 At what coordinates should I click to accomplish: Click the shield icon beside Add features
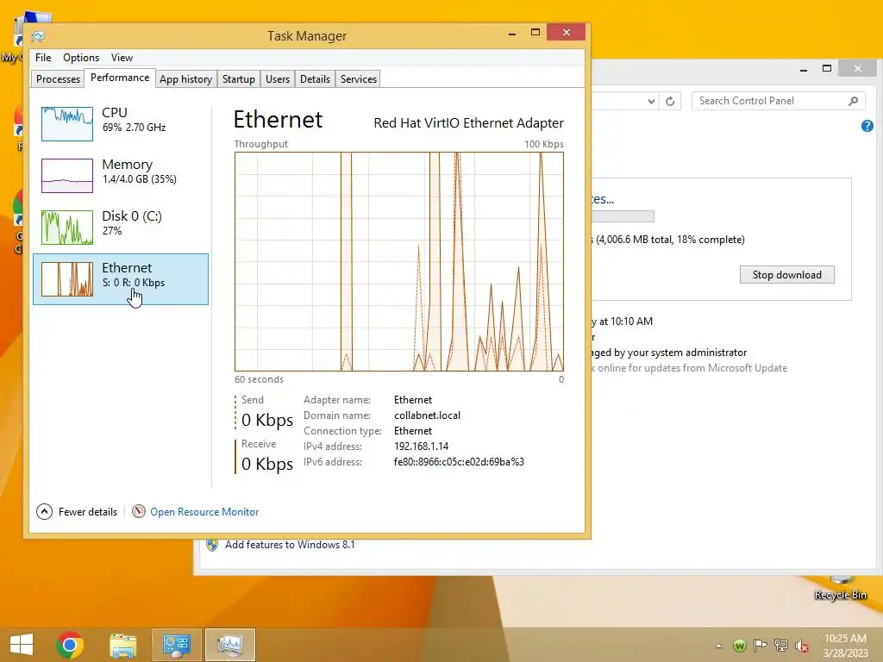(x=212, y=545)
